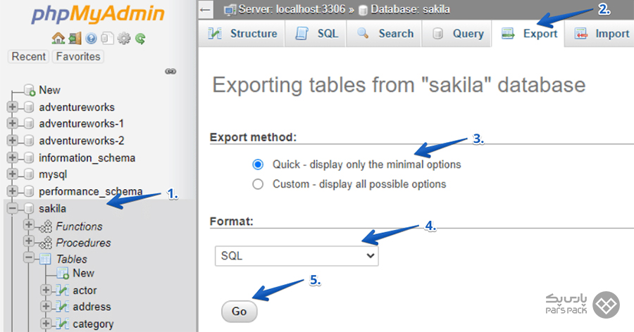Expand the performance_schema database node
Viewport: 634px width, 332px height.
point(12,191)
